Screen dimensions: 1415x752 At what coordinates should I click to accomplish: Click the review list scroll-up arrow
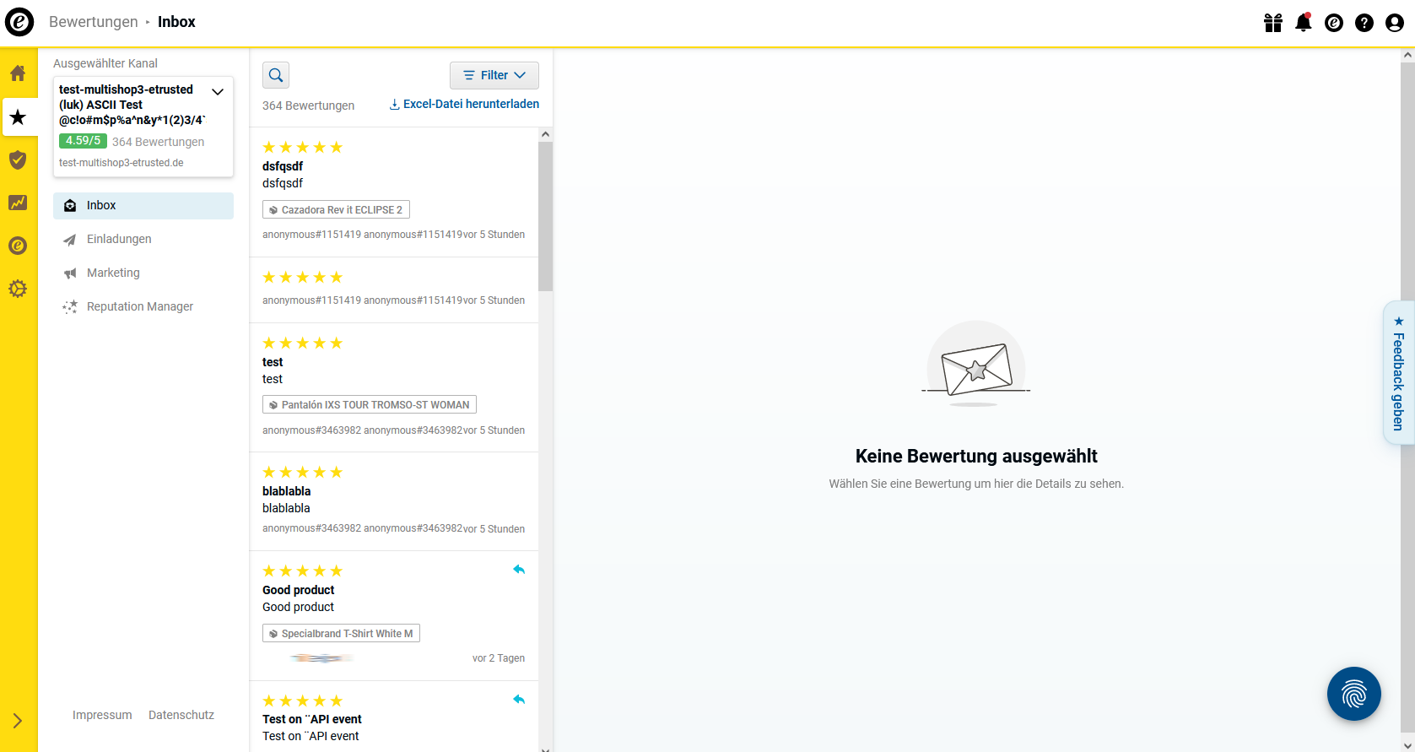click(545, 134)
